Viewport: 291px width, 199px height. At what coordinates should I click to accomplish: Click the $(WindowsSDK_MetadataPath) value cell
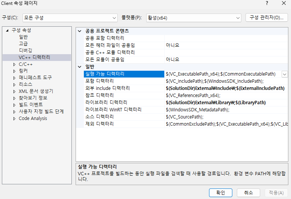point(226,110)
